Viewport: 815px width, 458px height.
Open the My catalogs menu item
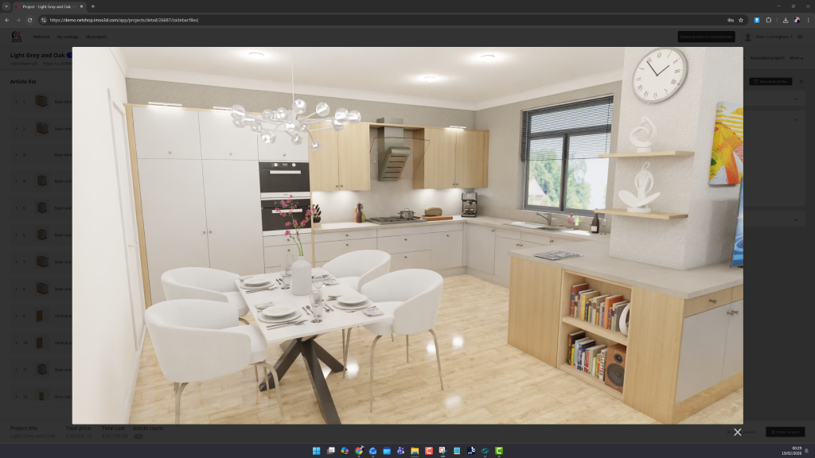[68, 37]
